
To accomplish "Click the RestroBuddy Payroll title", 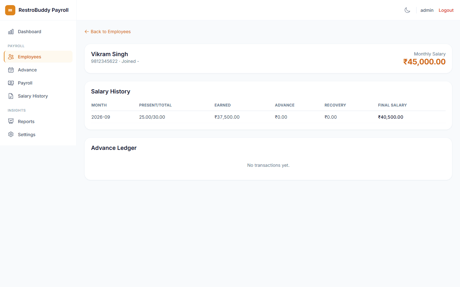I will click(x=43, y=10).
